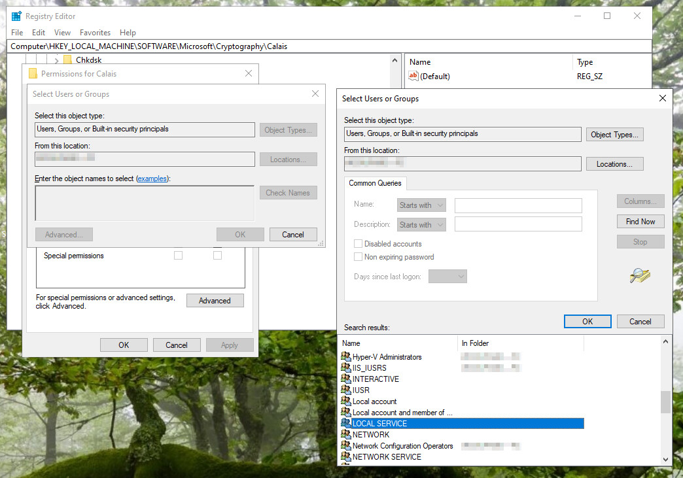The width and height of the screenshot is (683, 478).
Task: Click the NETWORK SERVICE account icon
Action: click(x=346, y=456)
